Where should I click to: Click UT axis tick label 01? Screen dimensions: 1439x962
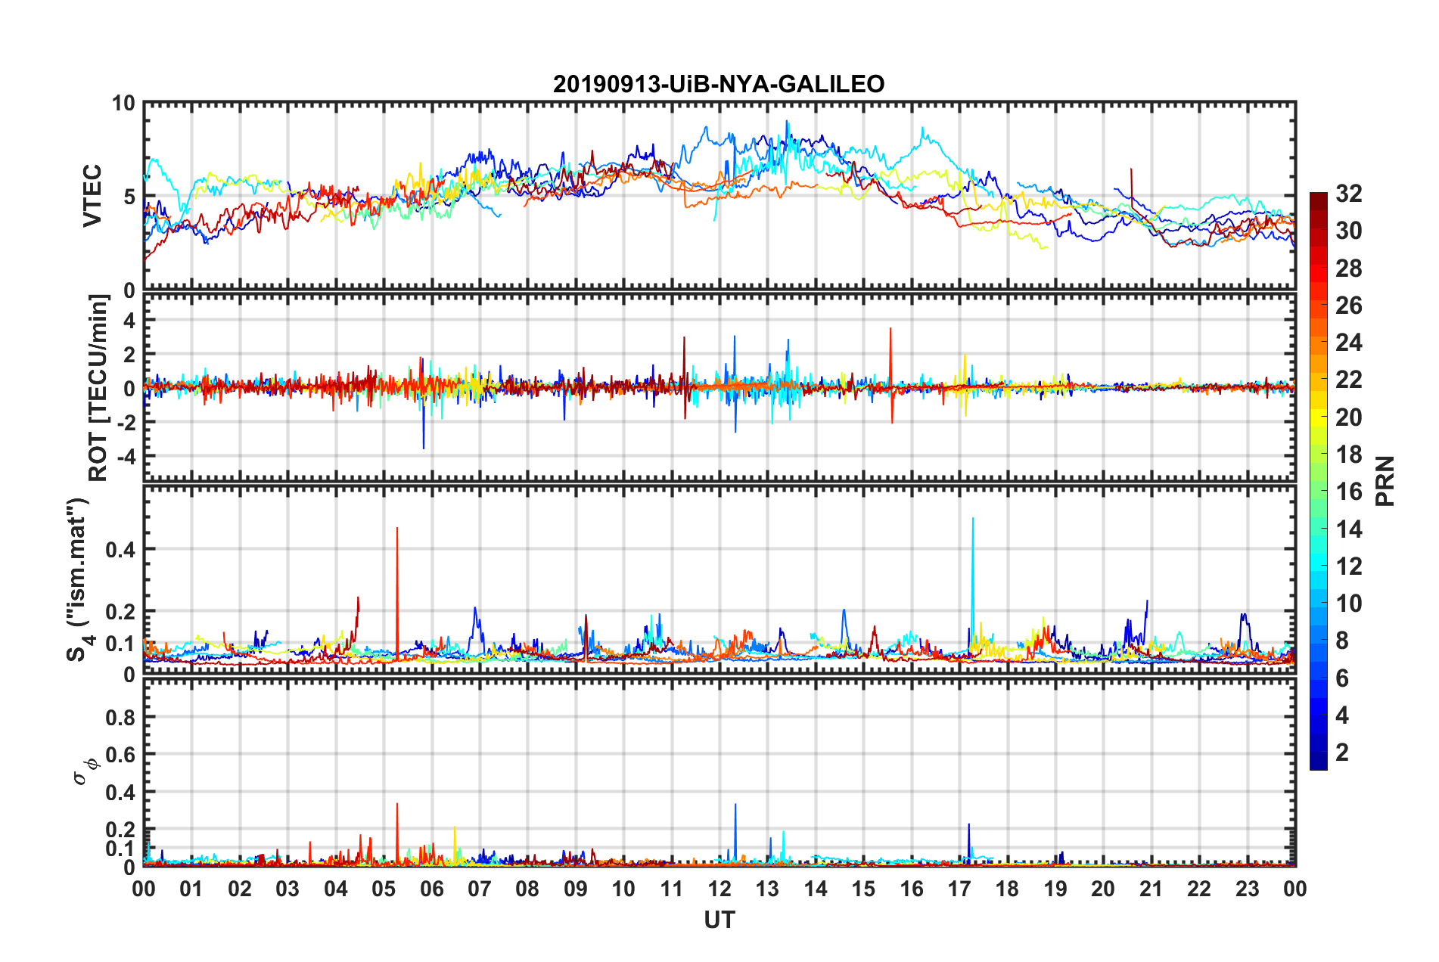(x=191, y=889)
